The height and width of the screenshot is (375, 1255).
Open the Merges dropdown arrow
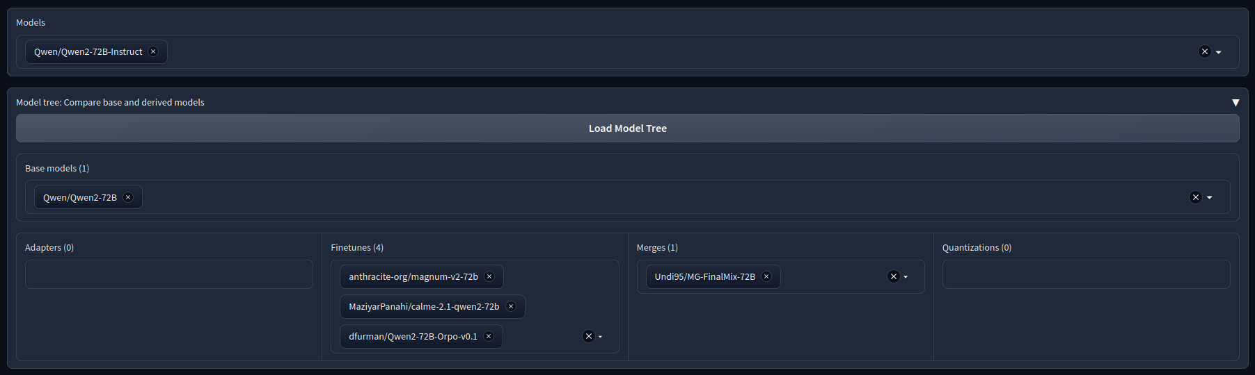(906, 277)
